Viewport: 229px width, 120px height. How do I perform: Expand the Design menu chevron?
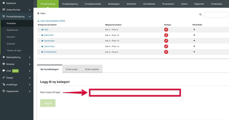[30, 78]
